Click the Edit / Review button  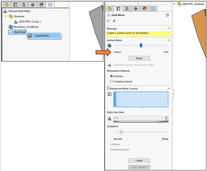point(139,167)
